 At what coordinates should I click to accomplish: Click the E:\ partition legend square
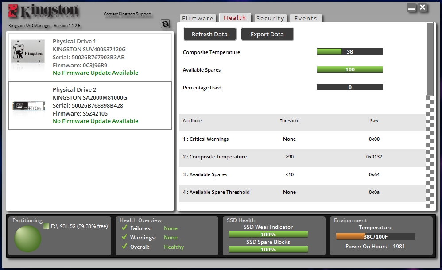47,226
